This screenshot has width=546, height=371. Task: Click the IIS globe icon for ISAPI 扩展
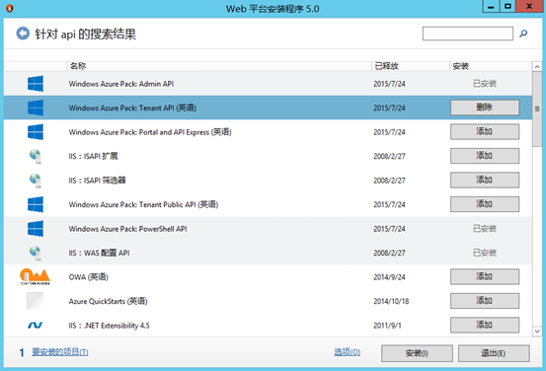tap(36, 156)
